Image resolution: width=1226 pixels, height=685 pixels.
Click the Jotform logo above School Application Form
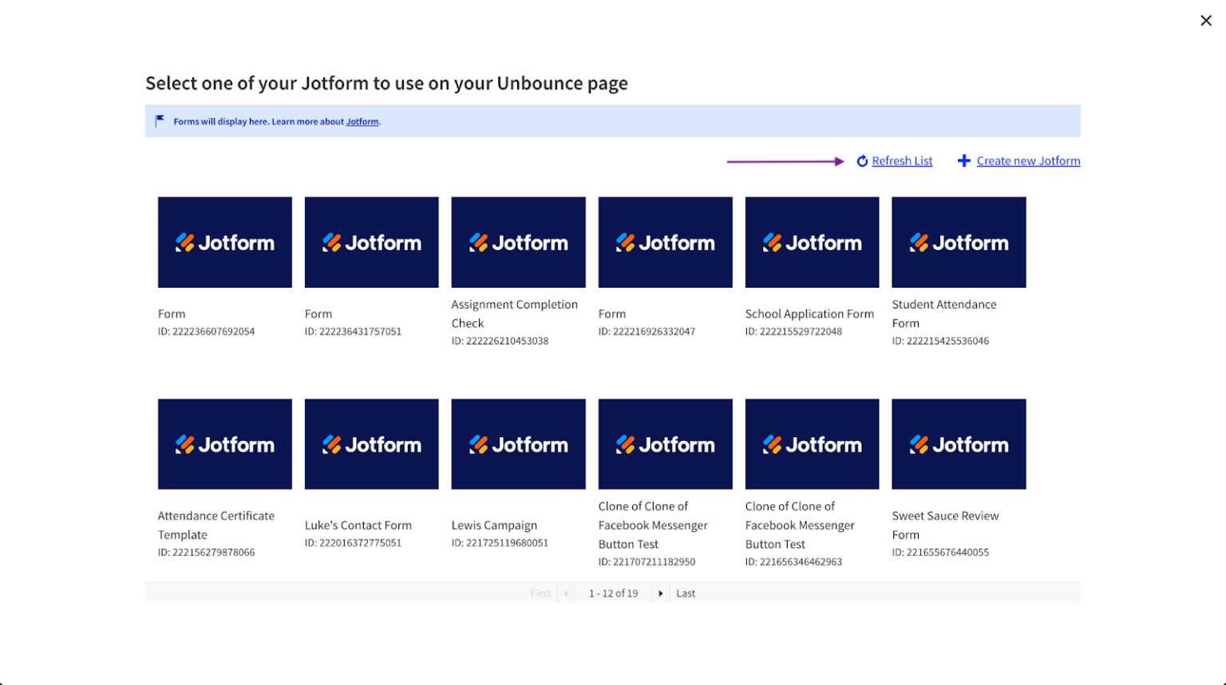click(x=811, y=242)
